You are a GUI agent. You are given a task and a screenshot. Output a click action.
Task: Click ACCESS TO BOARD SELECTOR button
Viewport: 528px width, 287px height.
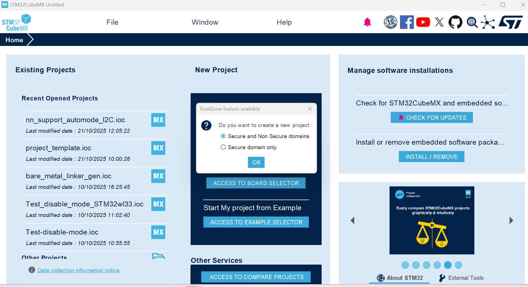256,183
